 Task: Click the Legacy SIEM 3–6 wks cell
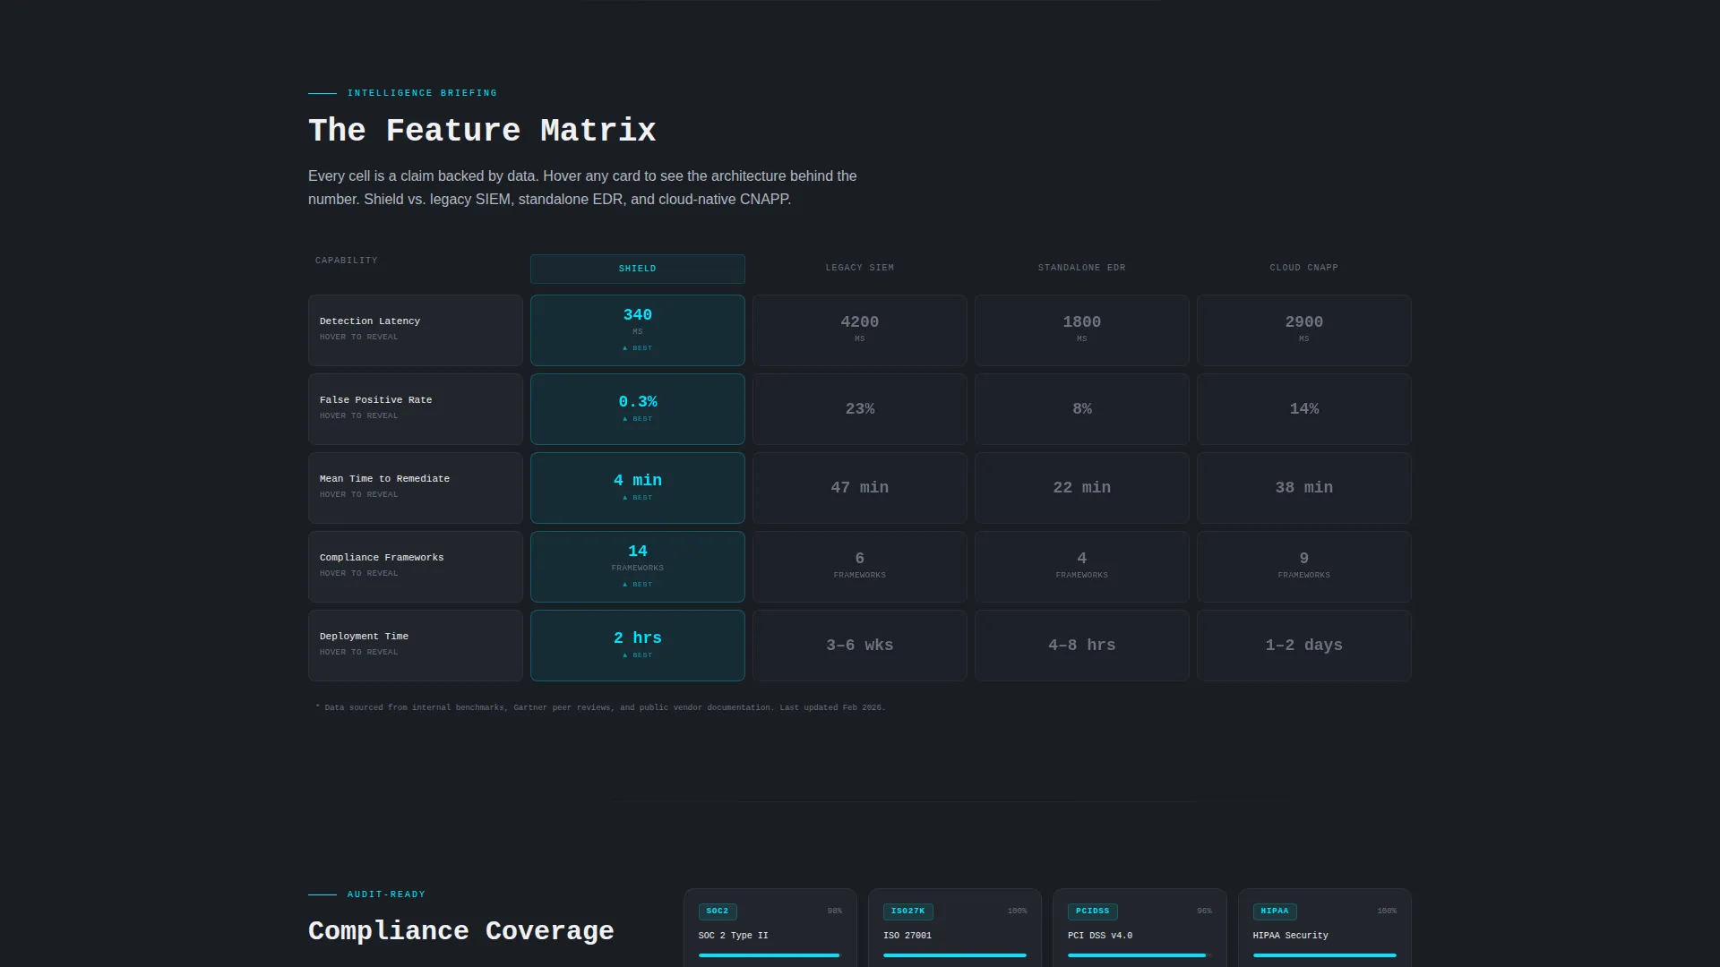pyautogui.click(x=860, y=646)
